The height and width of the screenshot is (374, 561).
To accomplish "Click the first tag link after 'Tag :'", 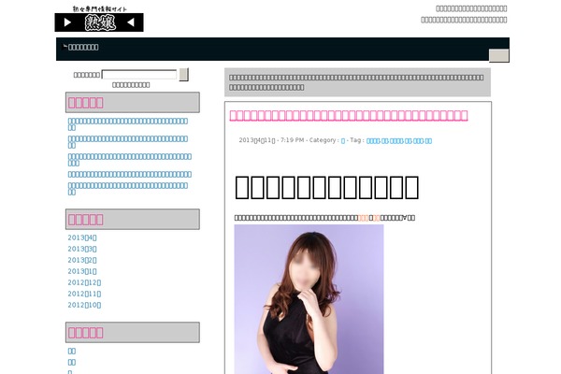I will (x=373, y=141).
